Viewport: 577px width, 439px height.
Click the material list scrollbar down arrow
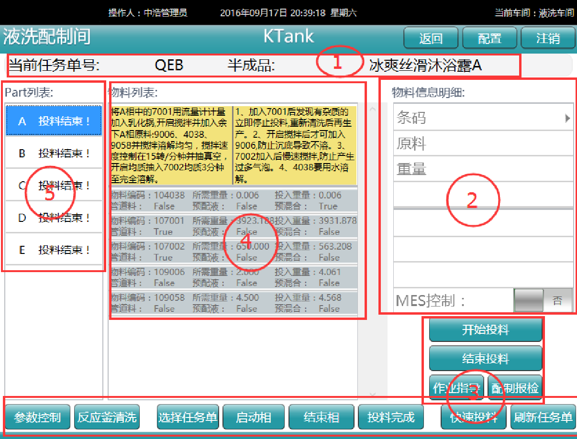coord(373,394)
